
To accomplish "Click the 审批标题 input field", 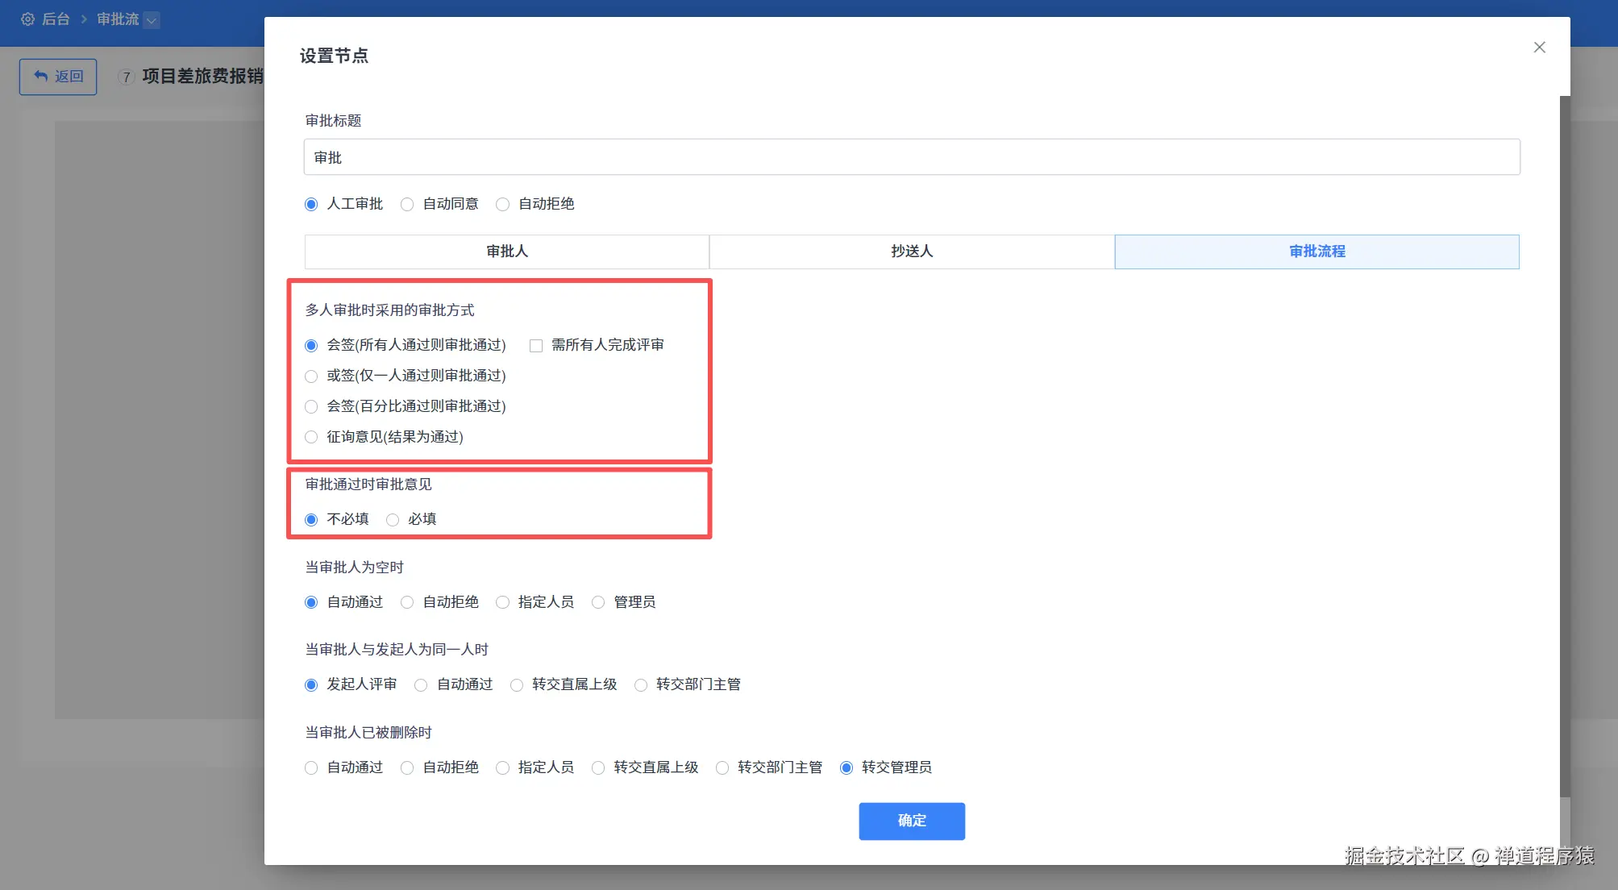I will click(911, 157).
